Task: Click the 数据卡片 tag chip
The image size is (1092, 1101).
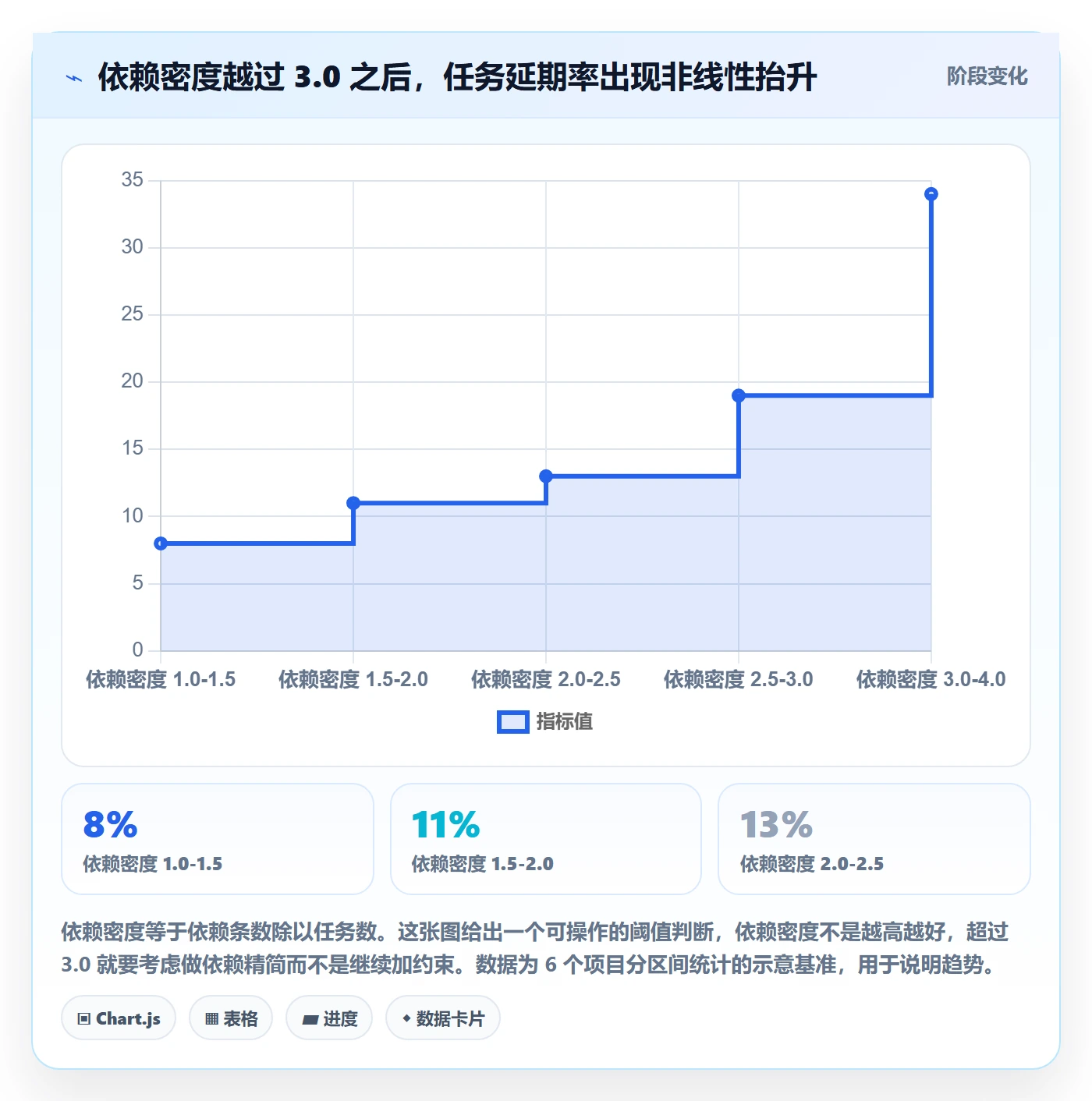Action: [x=443, y=1018]
